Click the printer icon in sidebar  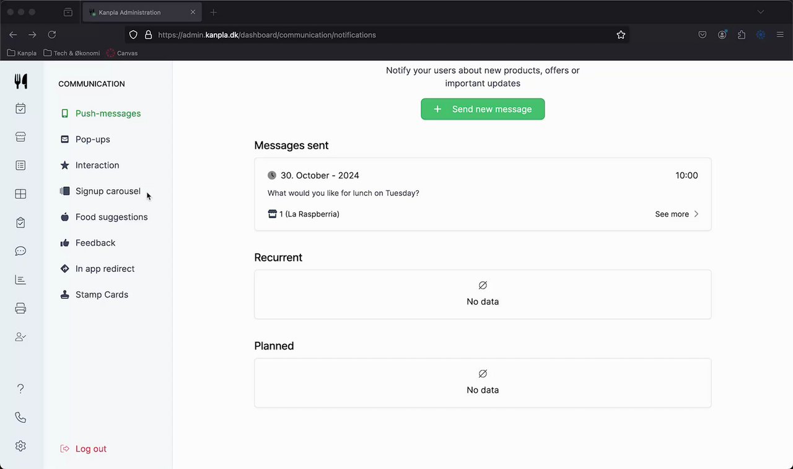click(20, 309)
